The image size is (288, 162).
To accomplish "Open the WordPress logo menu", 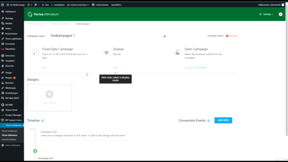I will (3, 5).
